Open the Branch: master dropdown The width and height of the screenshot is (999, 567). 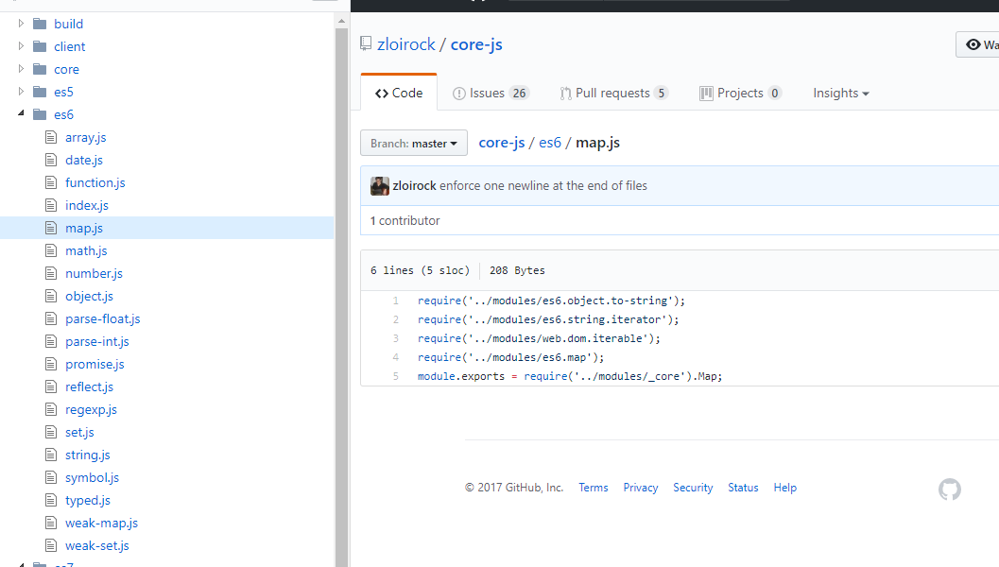[x=413, y=143]
